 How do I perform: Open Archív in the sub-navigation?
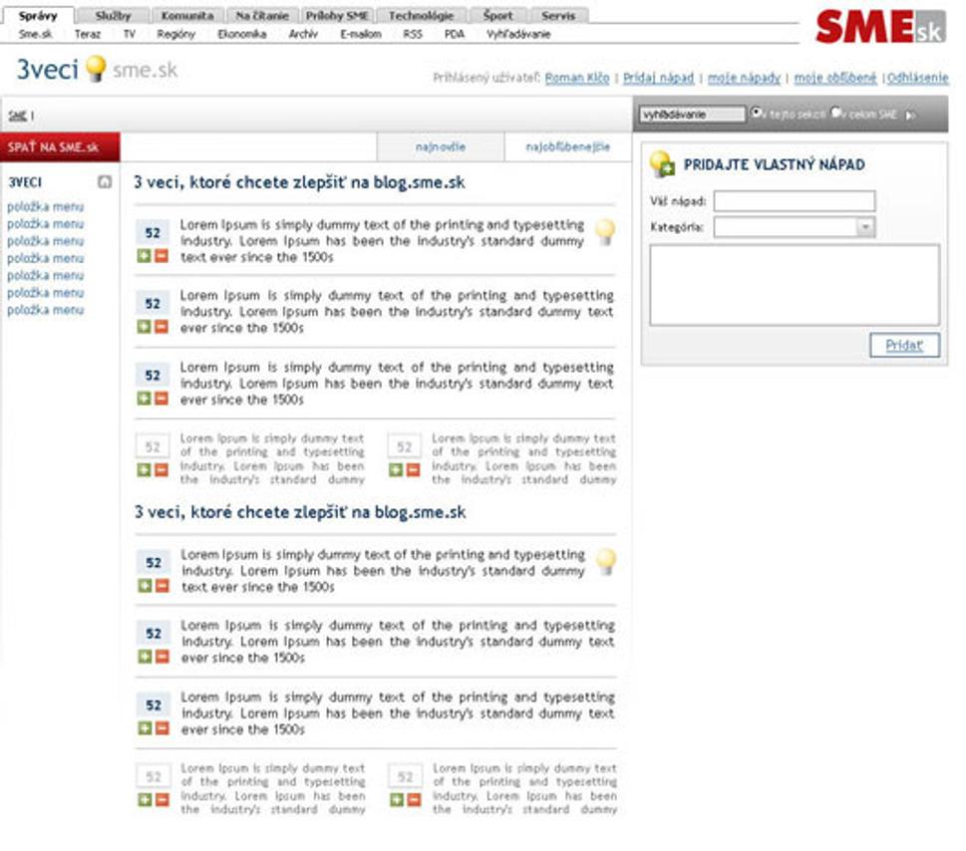[303, 35]
